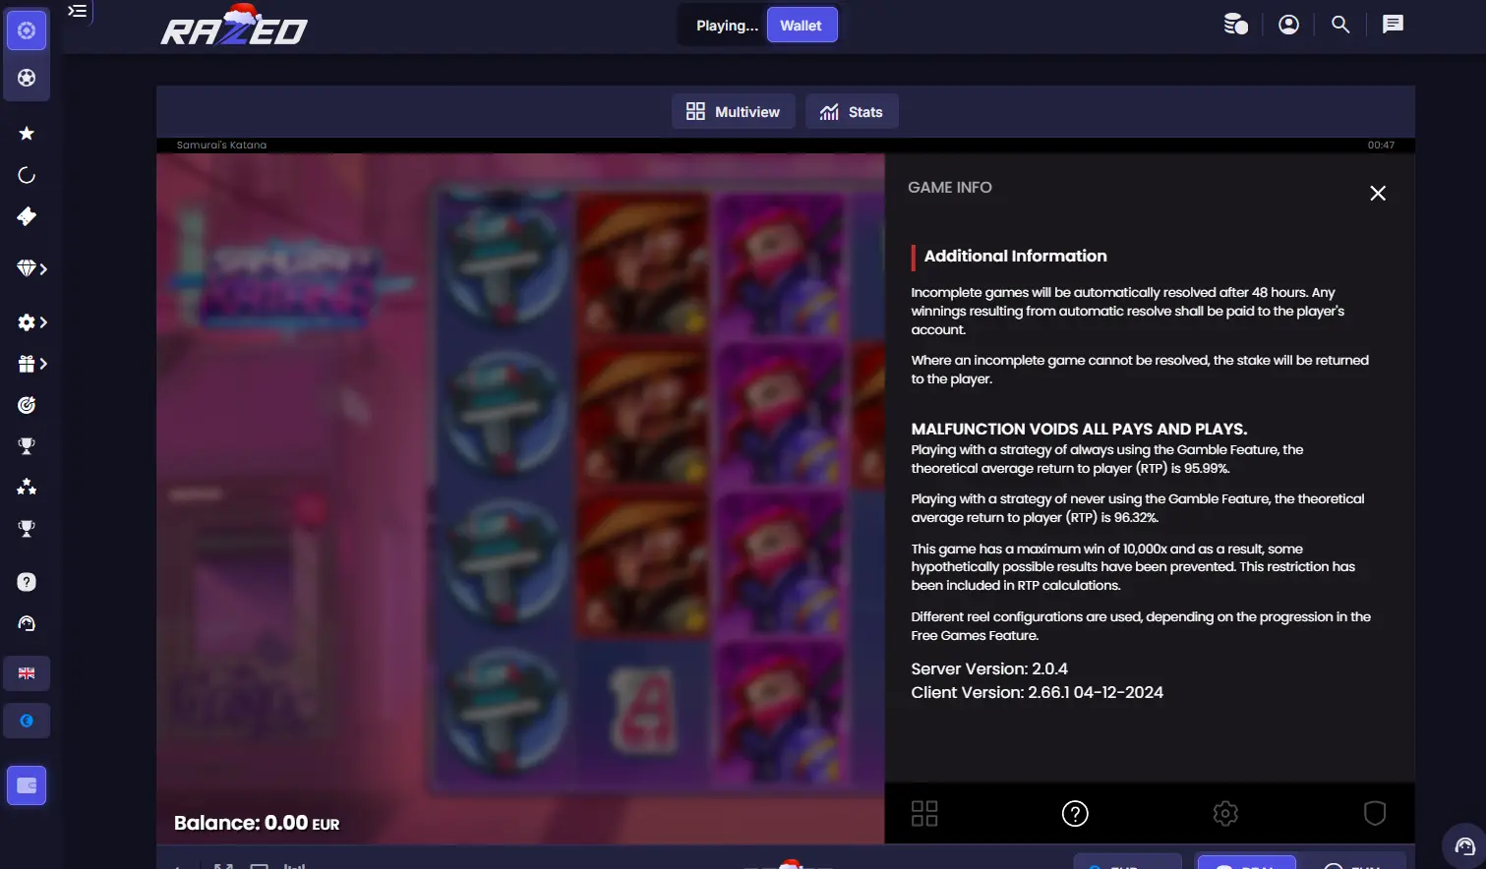This screenshot has height=869, width=1486.
Task: Expand the gear menu chevron in sidebar
Action: [x=43, y=322]
